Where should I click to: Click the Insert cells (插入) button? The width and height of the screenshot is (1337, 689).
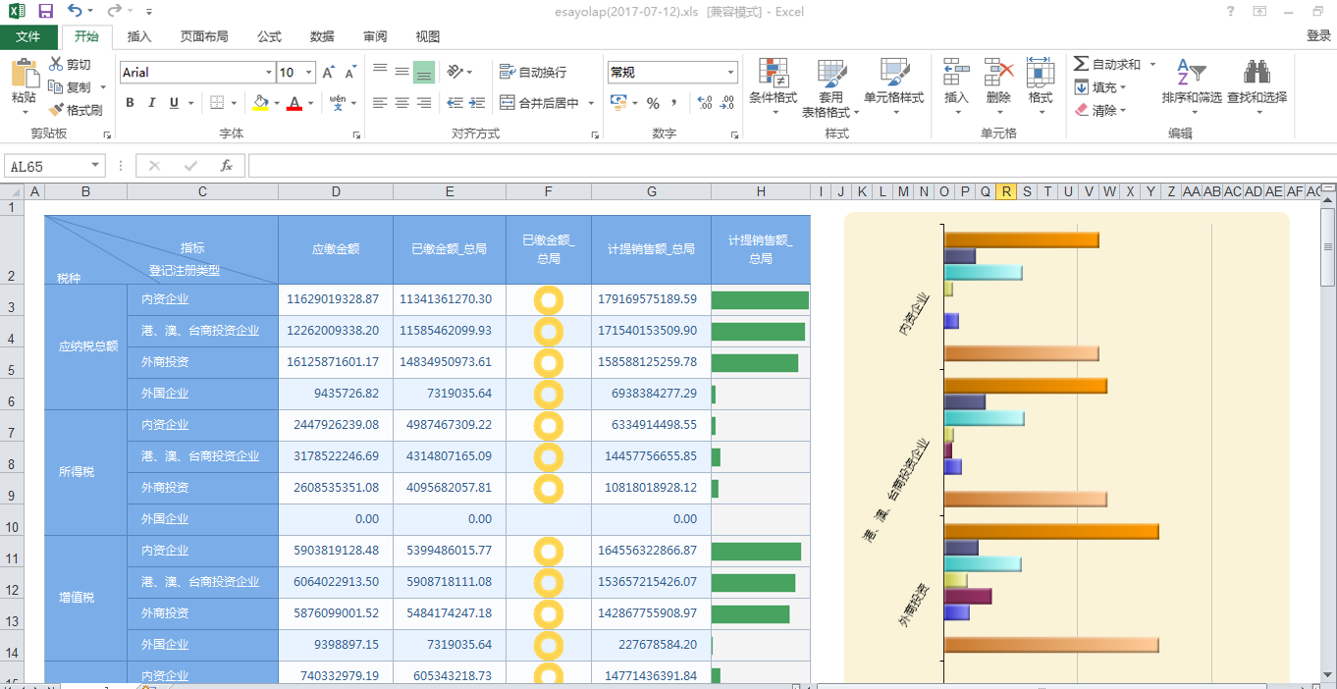coord(956,86)
